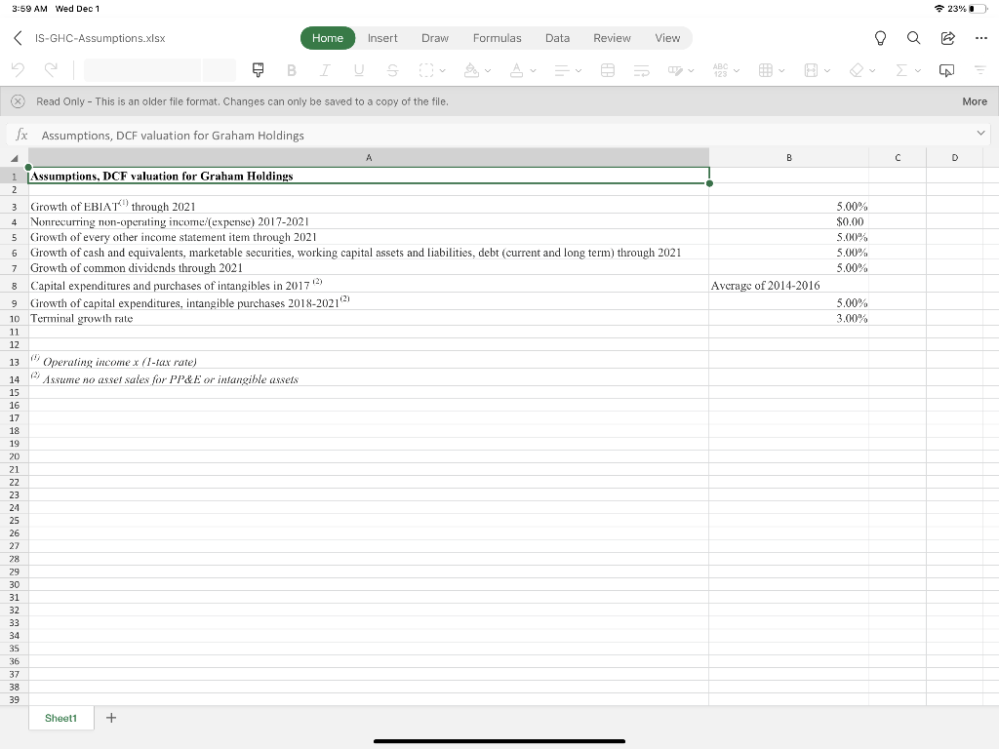Open the insert/delete cells dropdown
Image resolution: width=999 pixels, height=749 pixels.
772,70
